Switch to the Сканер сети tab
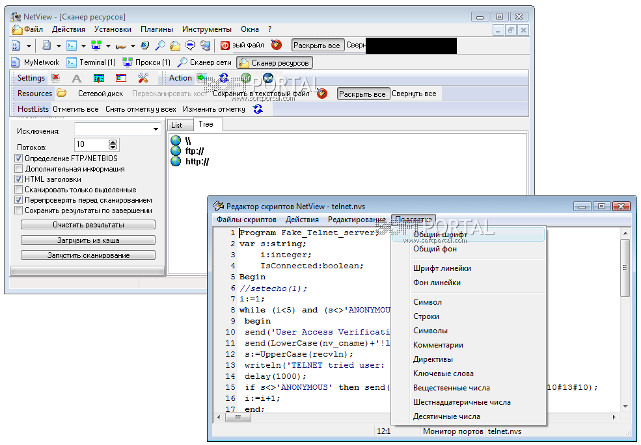The image size is (641, 445). [x=205, y=62]
